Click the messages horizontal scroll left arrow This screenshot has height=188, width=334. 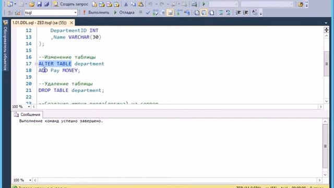point(35,180)
